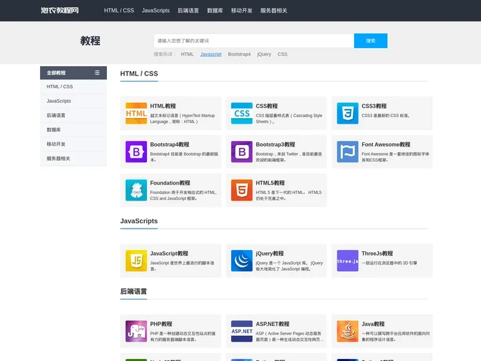
Task: Open the jQuery swirl icon
Action: [x=242, y=261]
